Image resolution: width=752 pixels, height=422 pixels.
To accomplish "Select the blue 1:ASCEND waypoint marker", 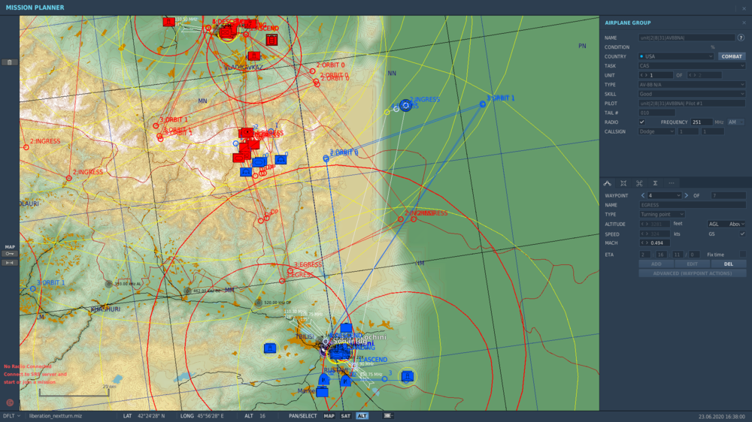I will pyautogui.click(x=355, y=365).
